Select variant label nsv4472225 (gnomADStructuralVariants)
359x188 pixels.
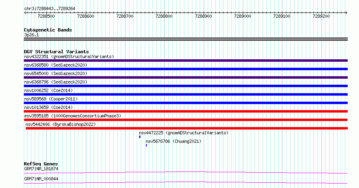click(x=184, y=133)
